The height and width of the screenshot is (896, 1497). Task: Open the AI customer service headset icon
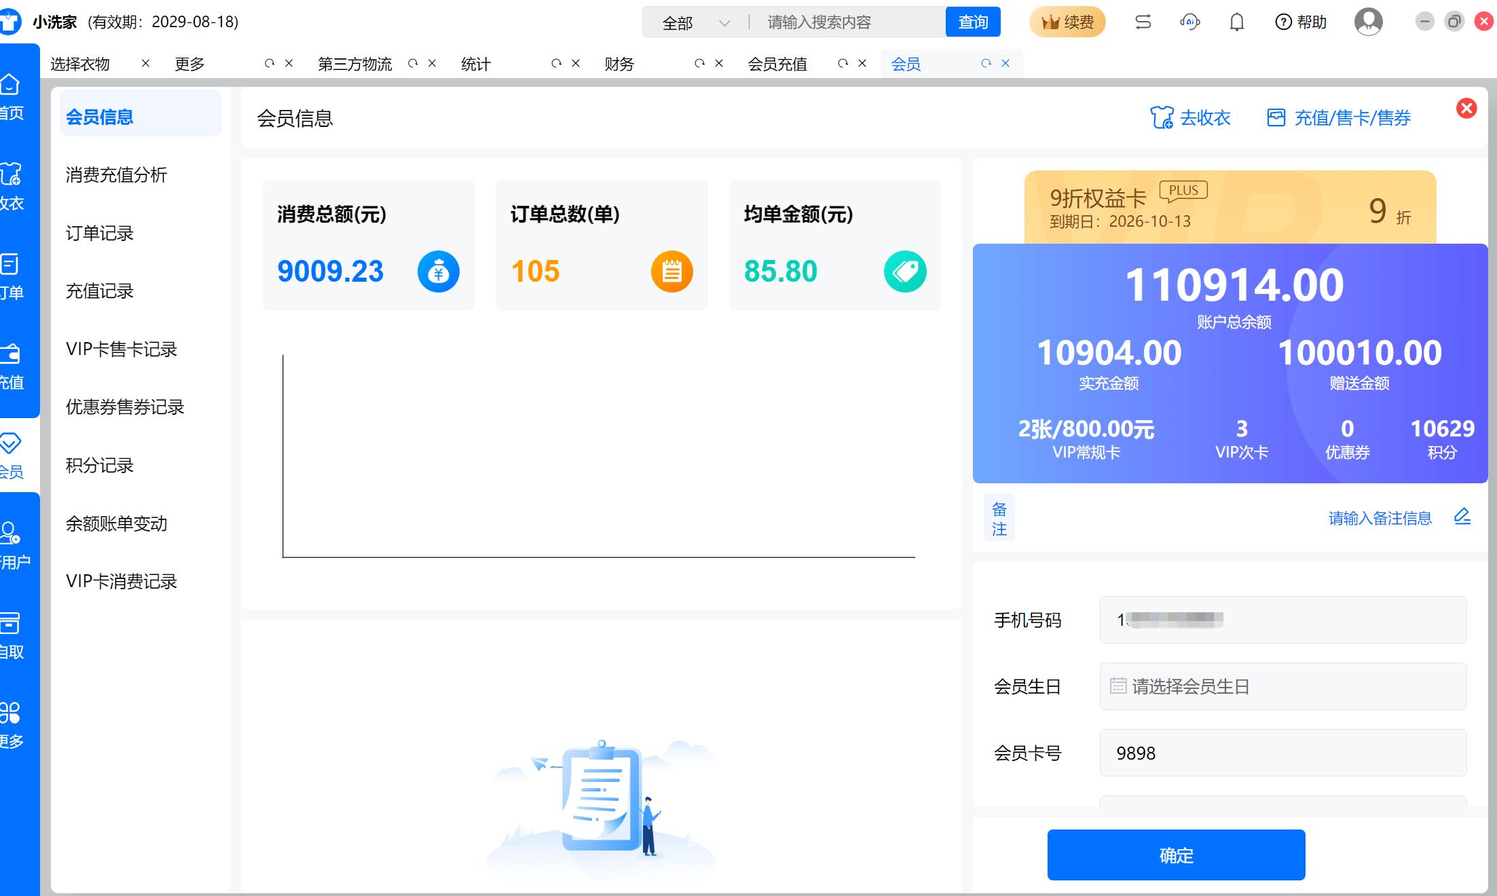click(1189, 22)
